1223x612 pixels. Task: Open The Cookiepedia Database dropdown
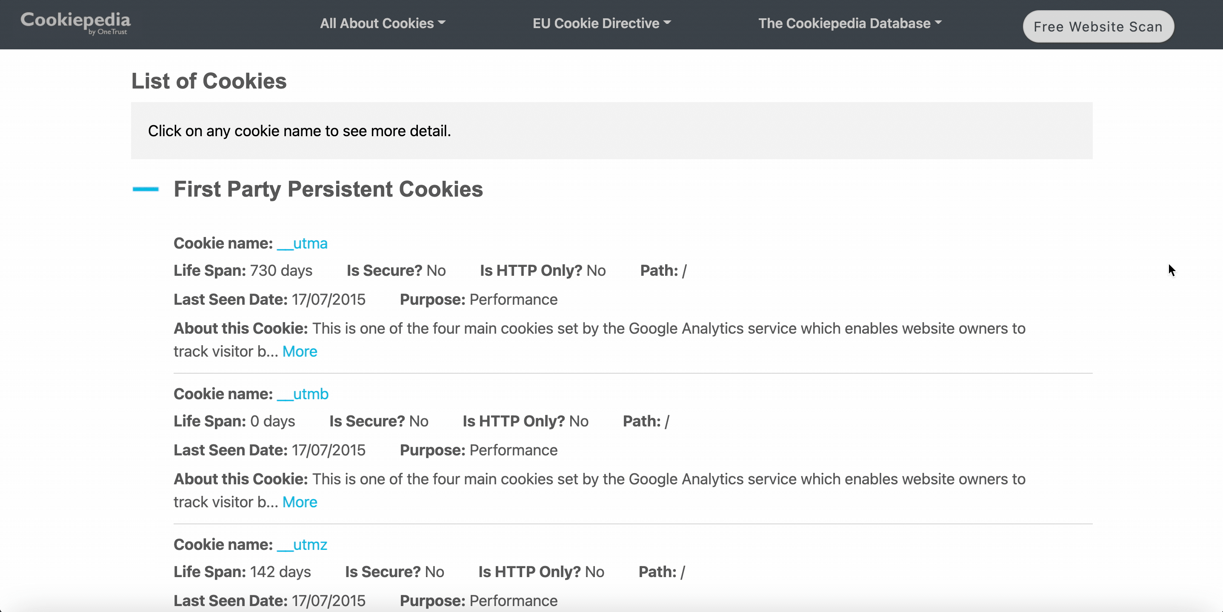849,23
